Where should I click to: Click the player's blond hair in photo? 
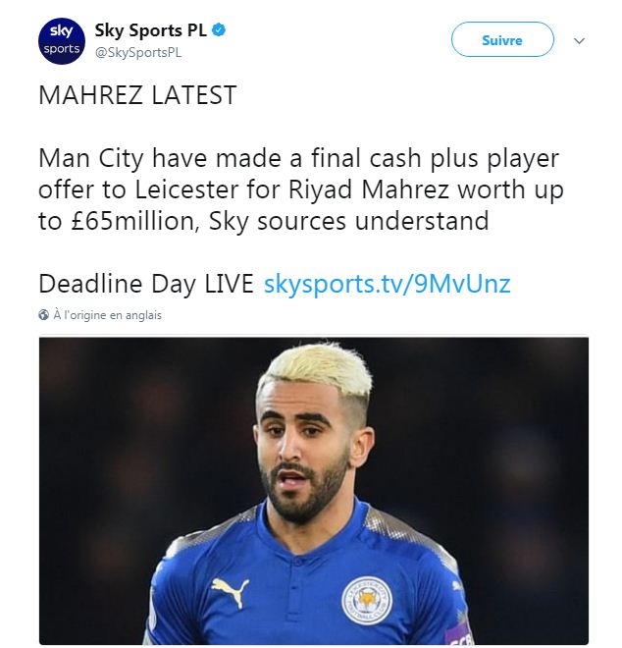(318, 366)
